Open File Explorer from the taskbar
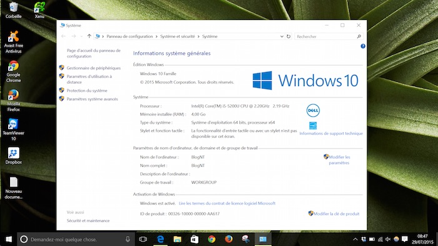The width and height of the screenshot is (438, 246). click(x=177, y=239)
